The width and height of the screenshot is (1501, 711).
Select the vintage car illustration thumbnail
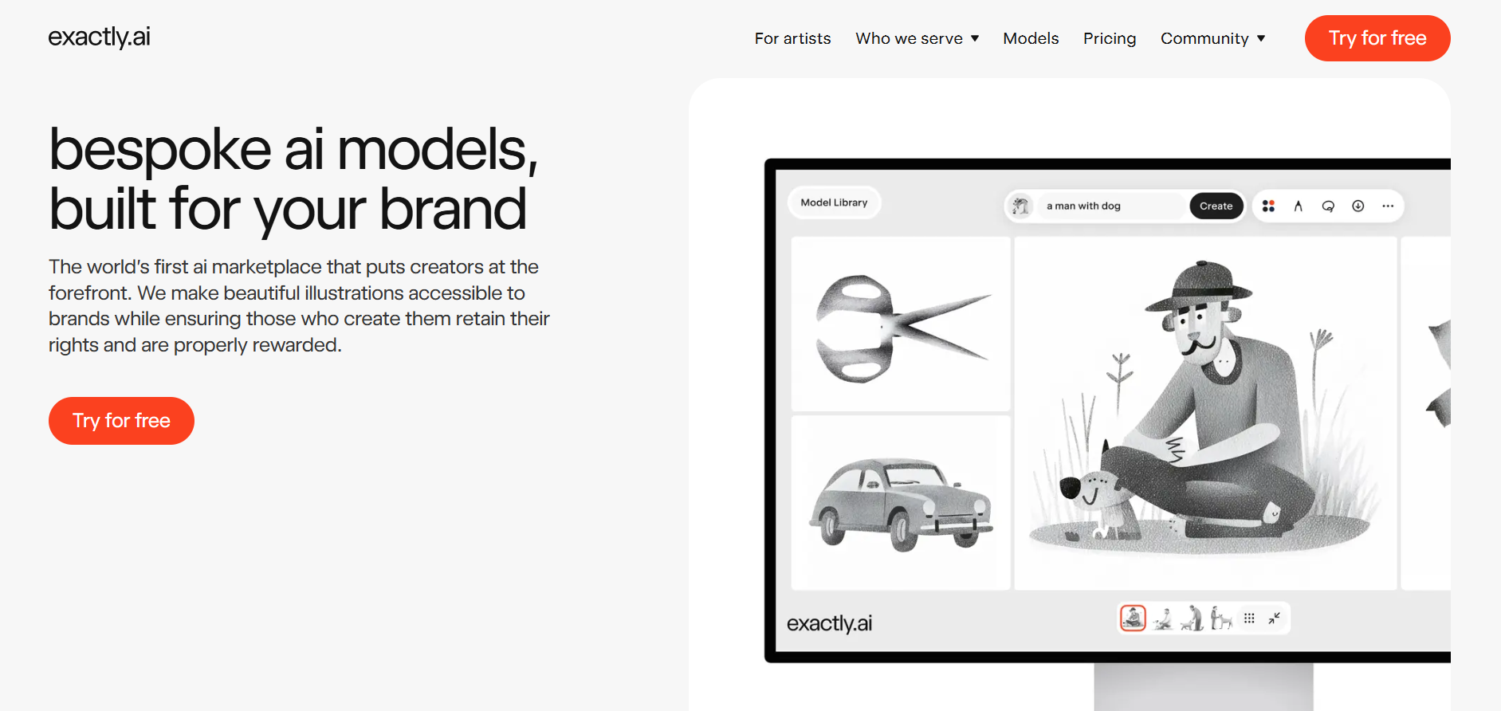[901, 503]
